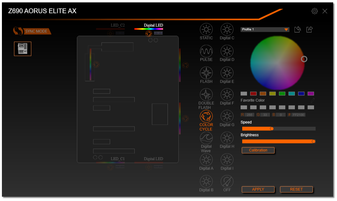The image size is (337, 201).
Task: Focus the G value field
Action: coord(265,114)
